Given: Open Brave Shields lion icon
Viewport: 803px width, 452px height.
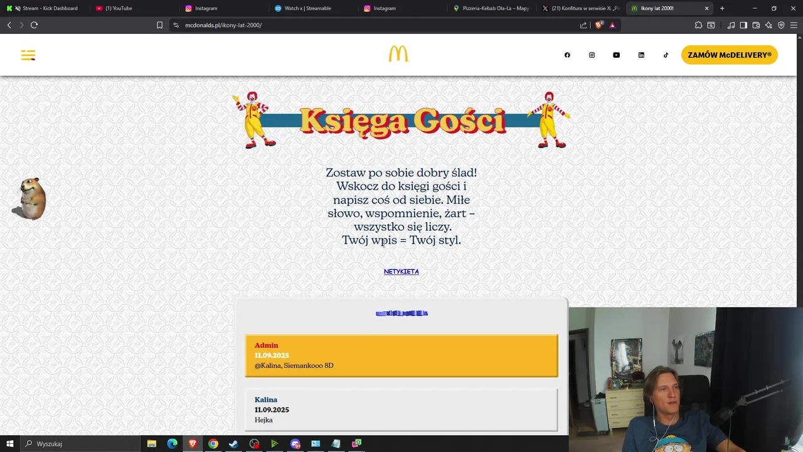Looking at the screenshot, I should (x=598, y=25).
